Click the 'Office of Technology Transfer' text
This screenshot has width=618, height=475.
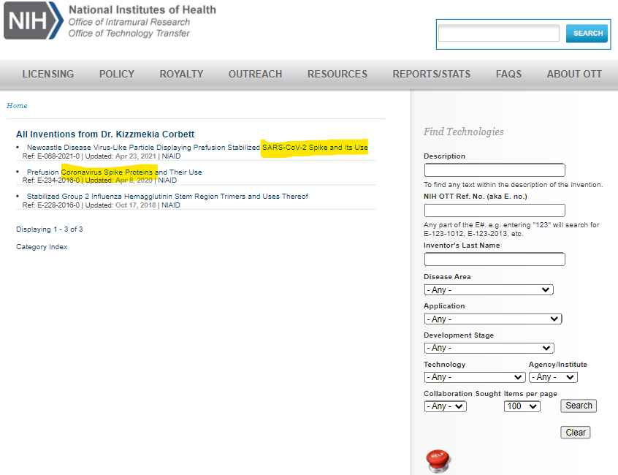129,34
